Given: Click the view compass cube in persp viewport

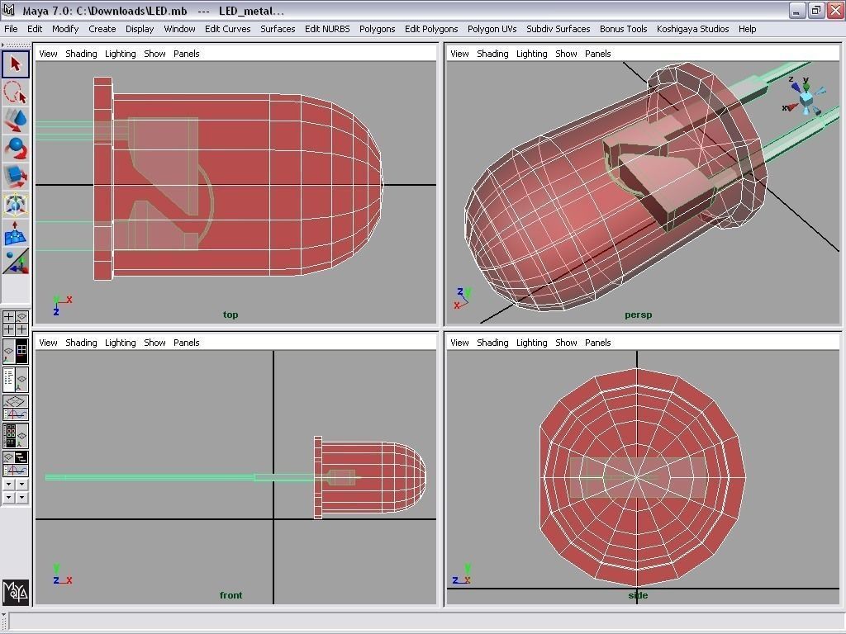Looking at the screenshot, I should point(806,98).
